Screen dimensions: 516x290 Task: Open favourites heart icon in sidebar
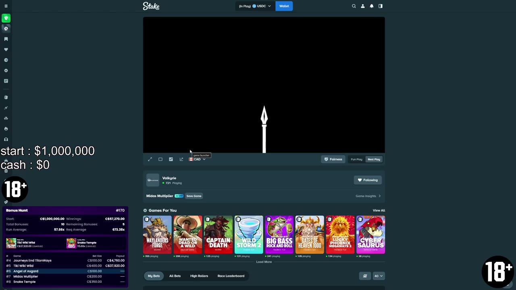[6, 50]
